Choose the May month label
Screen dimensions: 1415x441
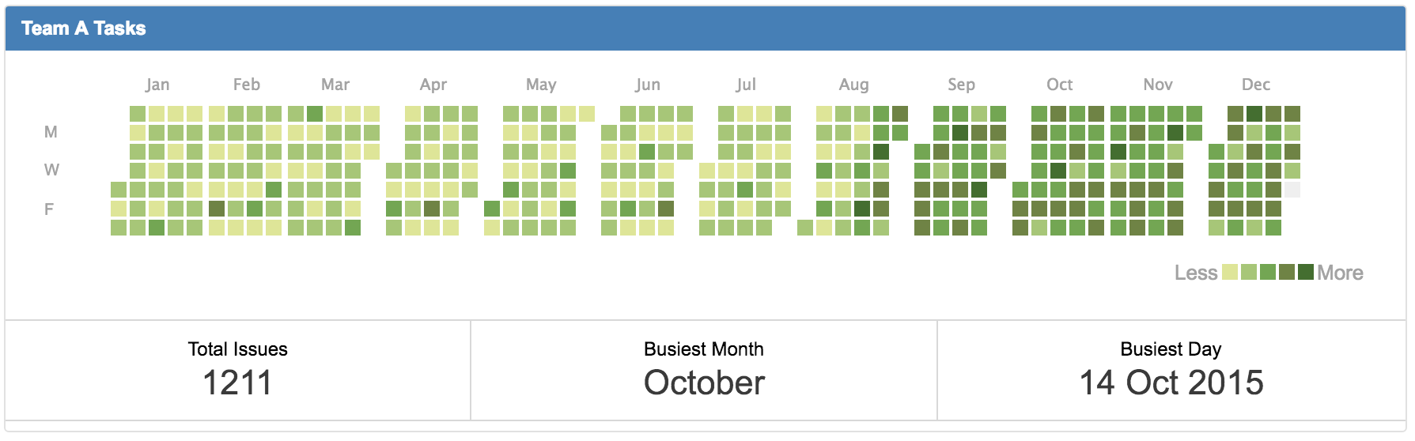pyautogui.click(x=541, y=85)
